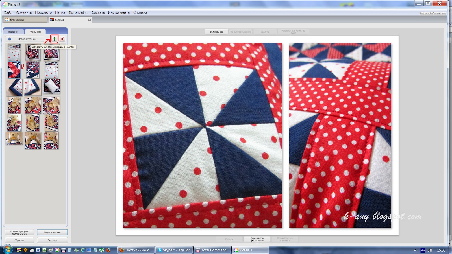Open the Windows Start menu
This screenshot has width=452, height=254.
tap(8, 250)
